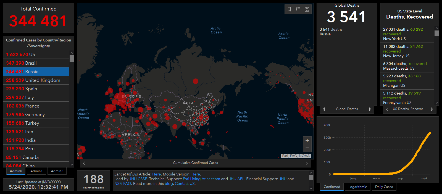Zoom in on the map

307,140
